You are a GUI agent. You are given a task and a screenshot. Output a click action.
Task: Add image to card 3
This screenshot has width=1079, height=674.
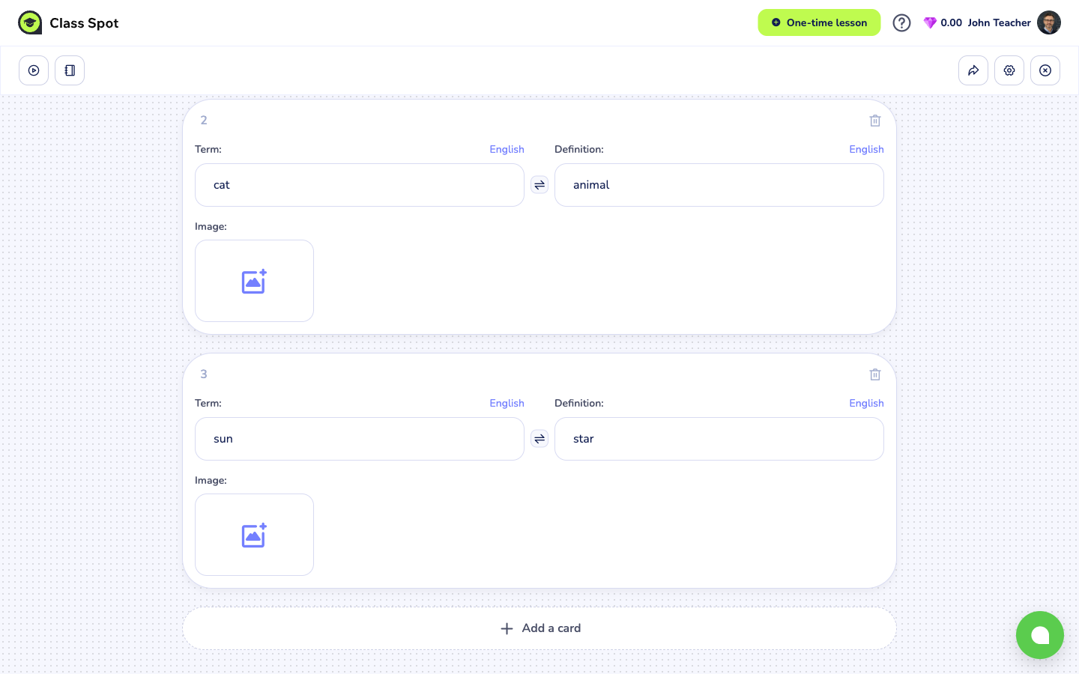[254, 535]
